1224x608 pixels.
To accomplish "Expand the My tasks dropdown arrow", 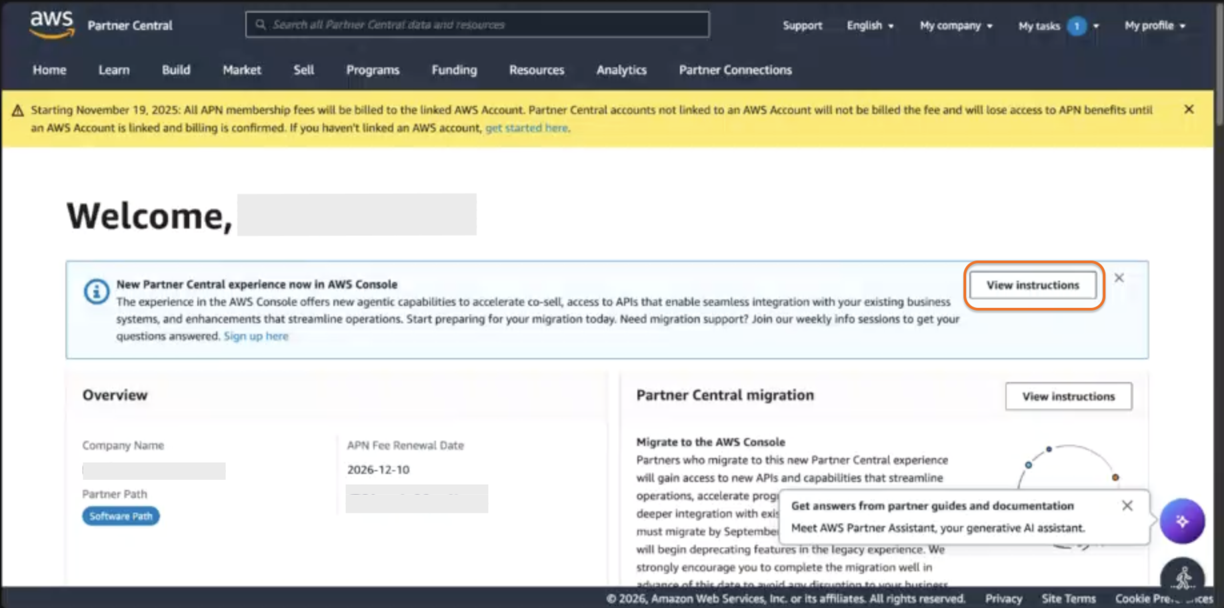I will point(1096,26).
